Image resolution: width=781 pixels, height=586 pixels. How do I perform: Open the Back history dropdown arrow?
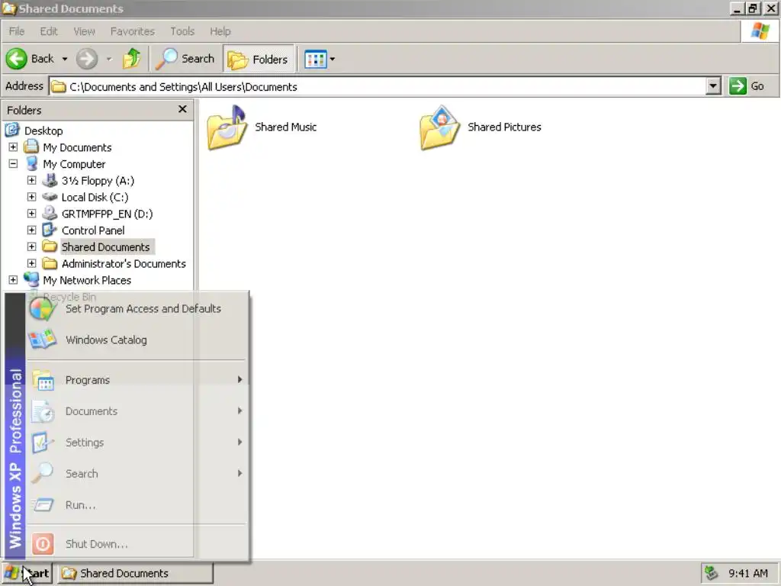pos(65,60)
